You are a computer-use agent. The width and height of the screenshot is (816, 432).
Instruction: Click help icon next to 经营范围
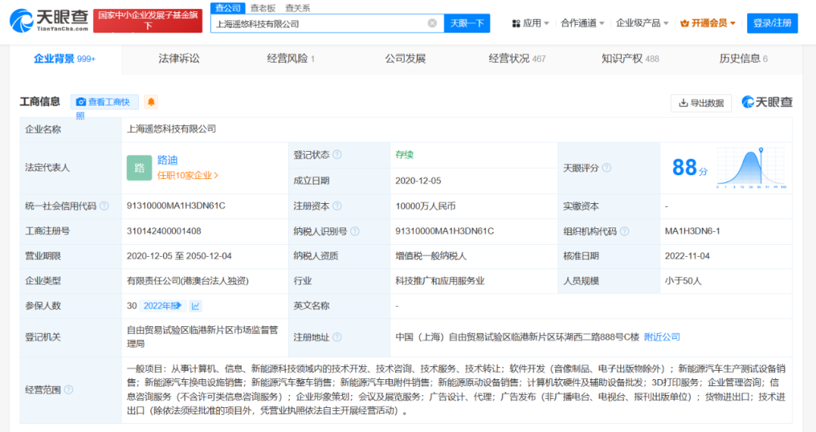(69, 390)
